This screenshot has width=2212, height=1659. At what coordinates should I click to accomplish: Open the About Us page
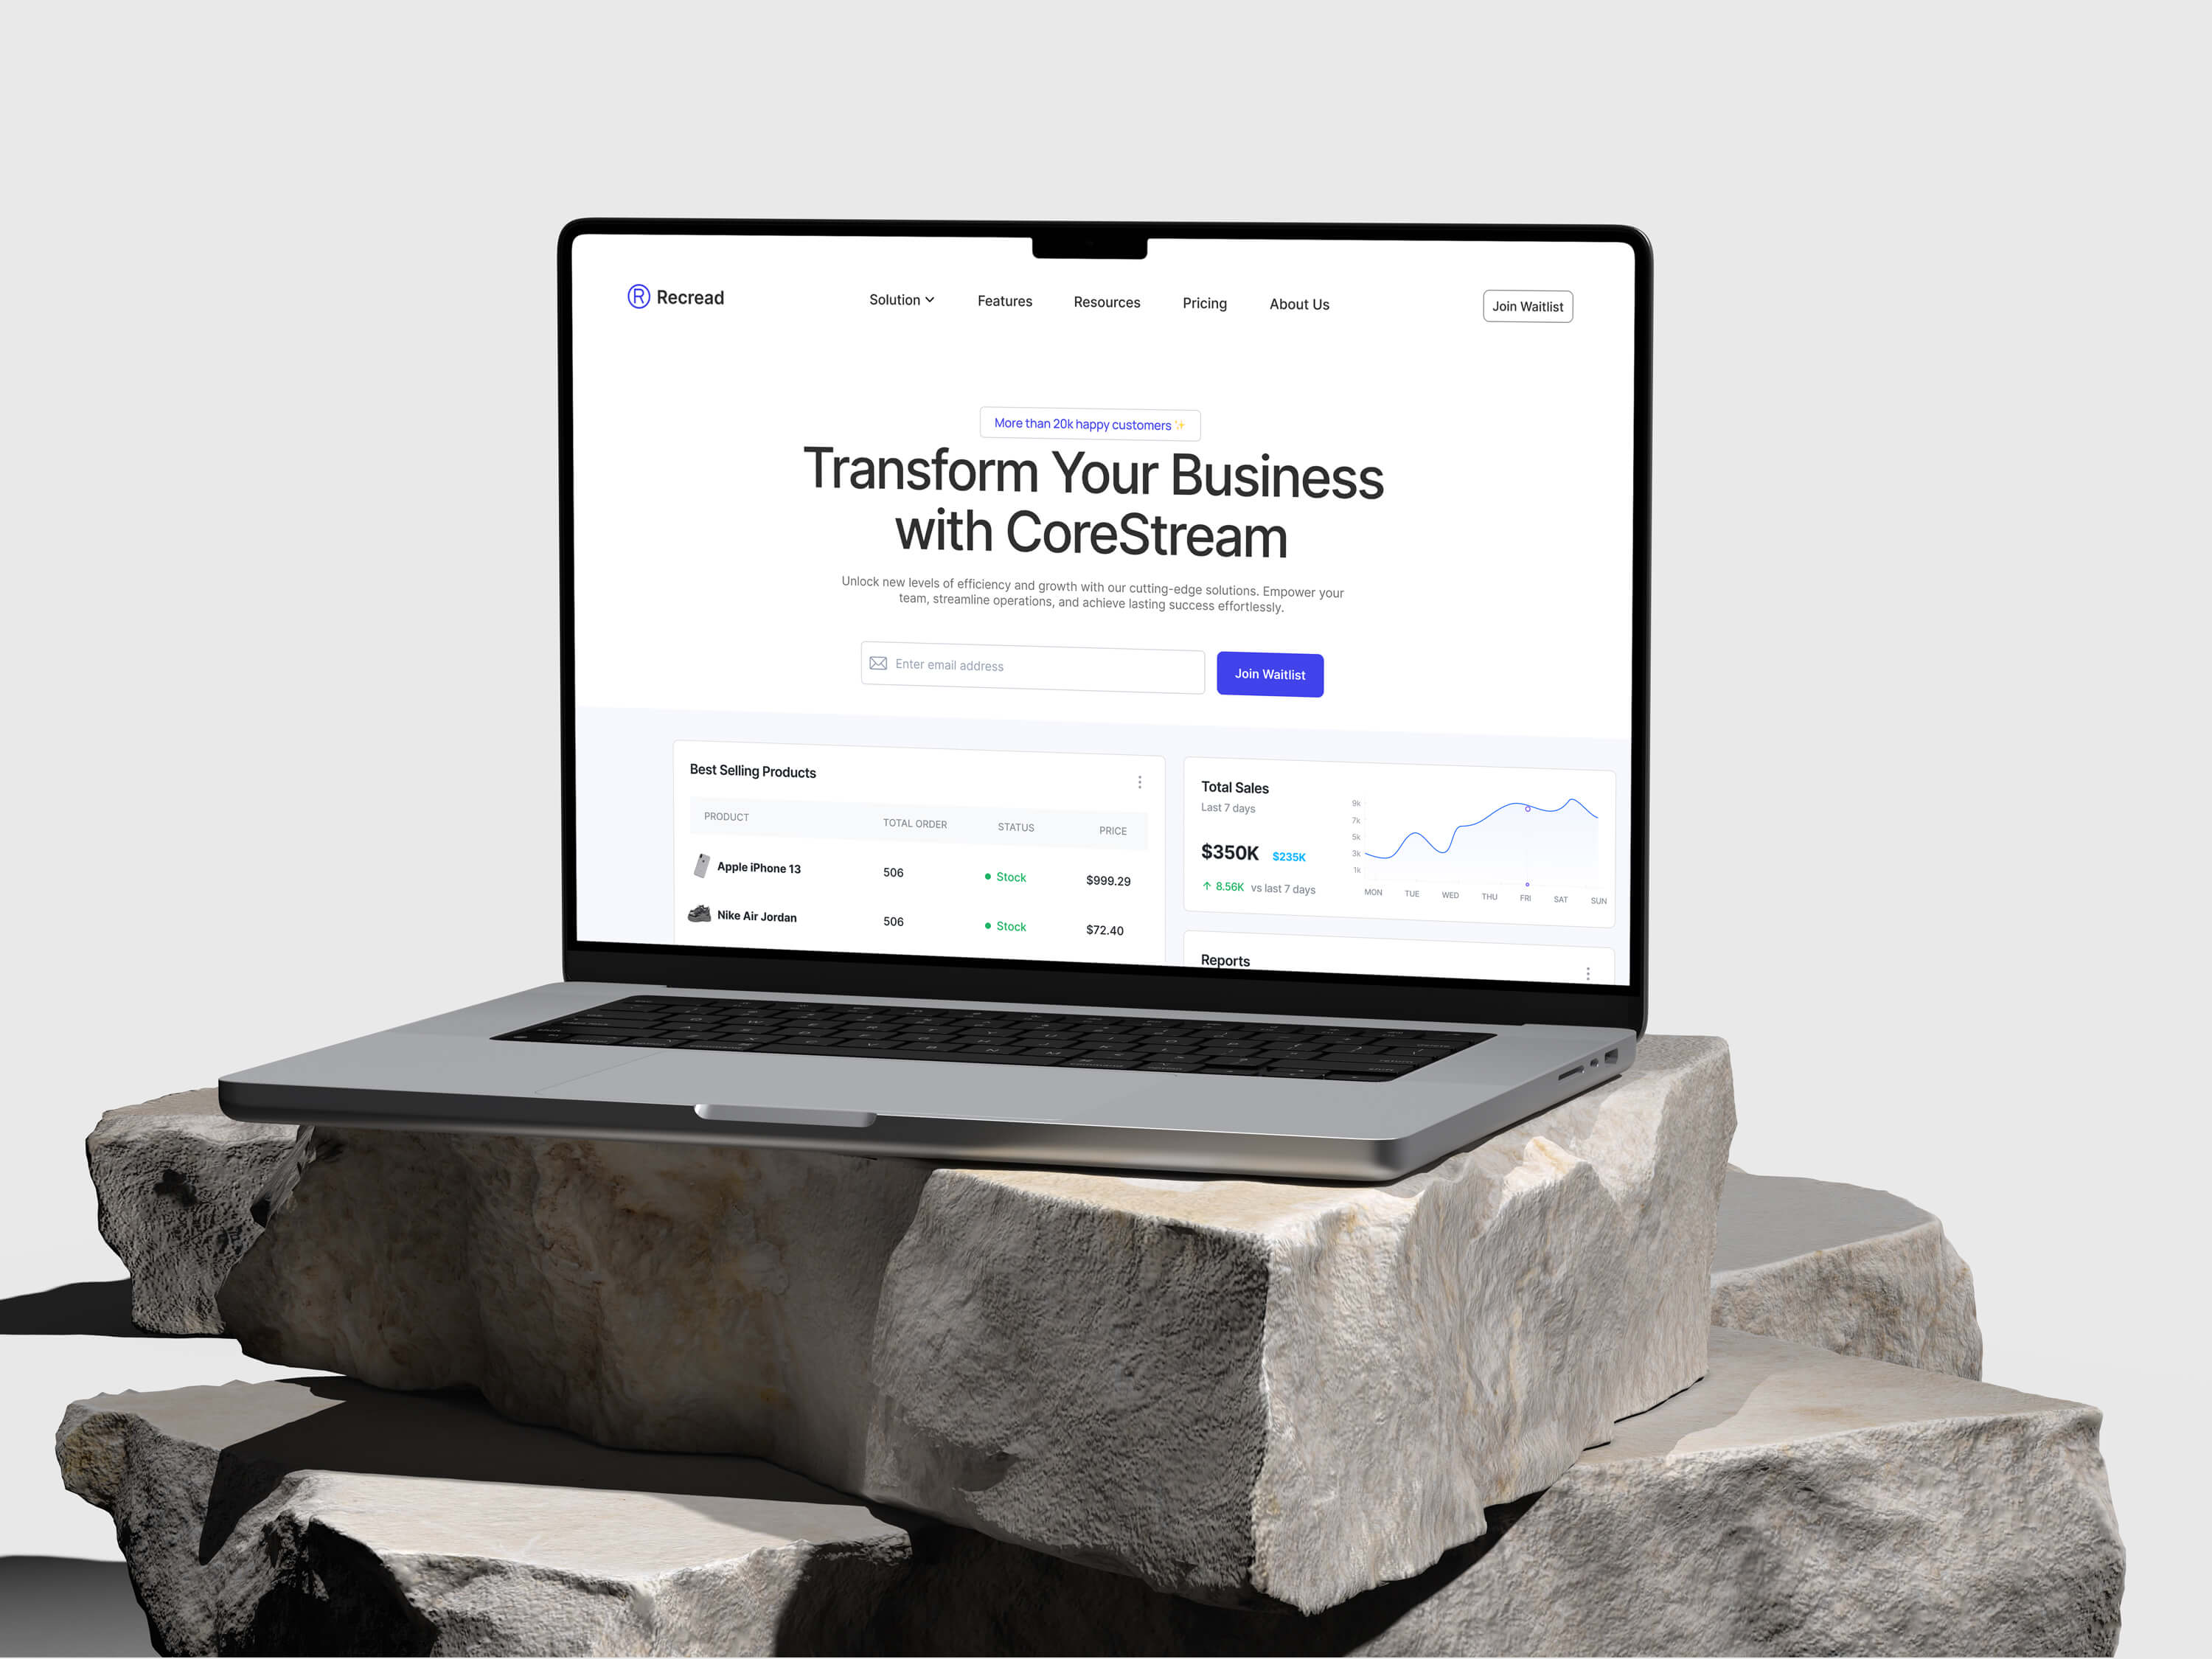pos(1299,303)
